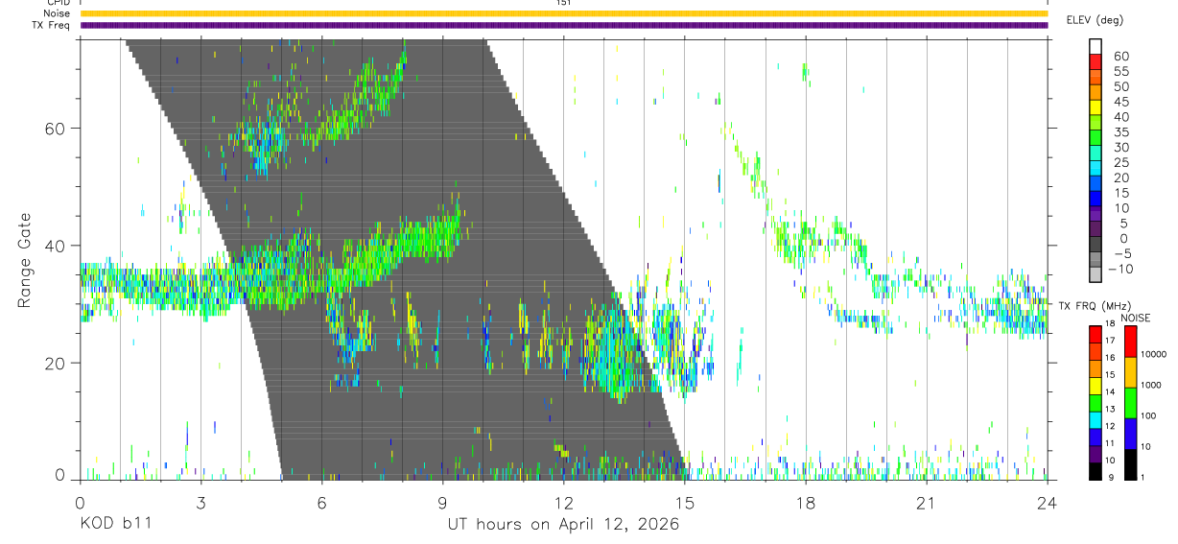Select the blue 15-20 elevation swatch
Image resolution: width=1178 pixels, height=544 pixels.
pyautogui.click(x=1096, y=185)
